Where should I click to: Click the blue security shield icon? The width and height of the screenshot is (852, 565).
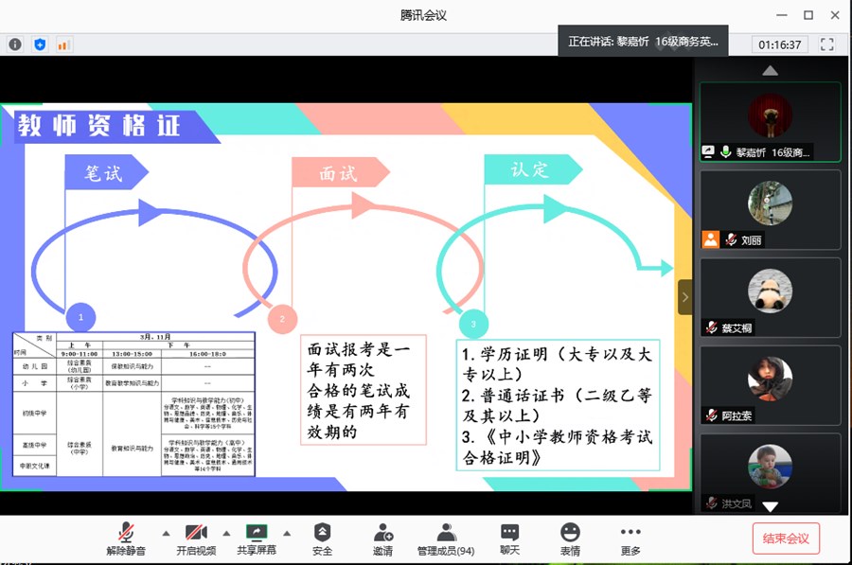[x=40, y=44]
